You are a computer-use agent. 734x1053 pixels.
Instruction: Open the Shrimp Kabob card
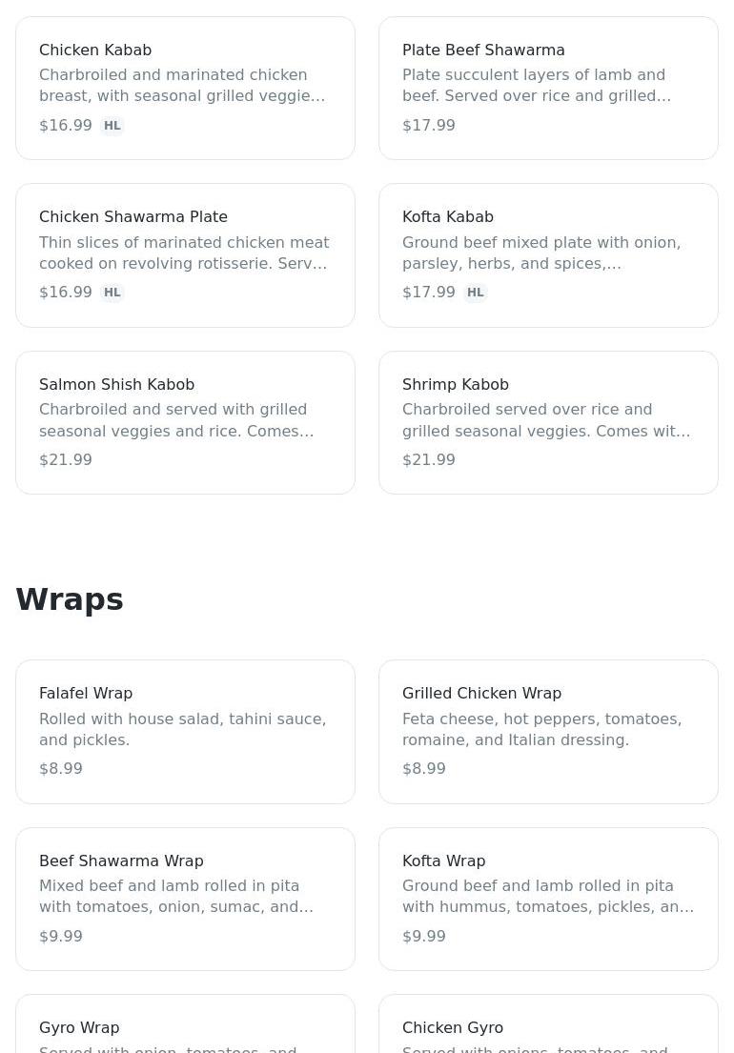coord(548,422)
